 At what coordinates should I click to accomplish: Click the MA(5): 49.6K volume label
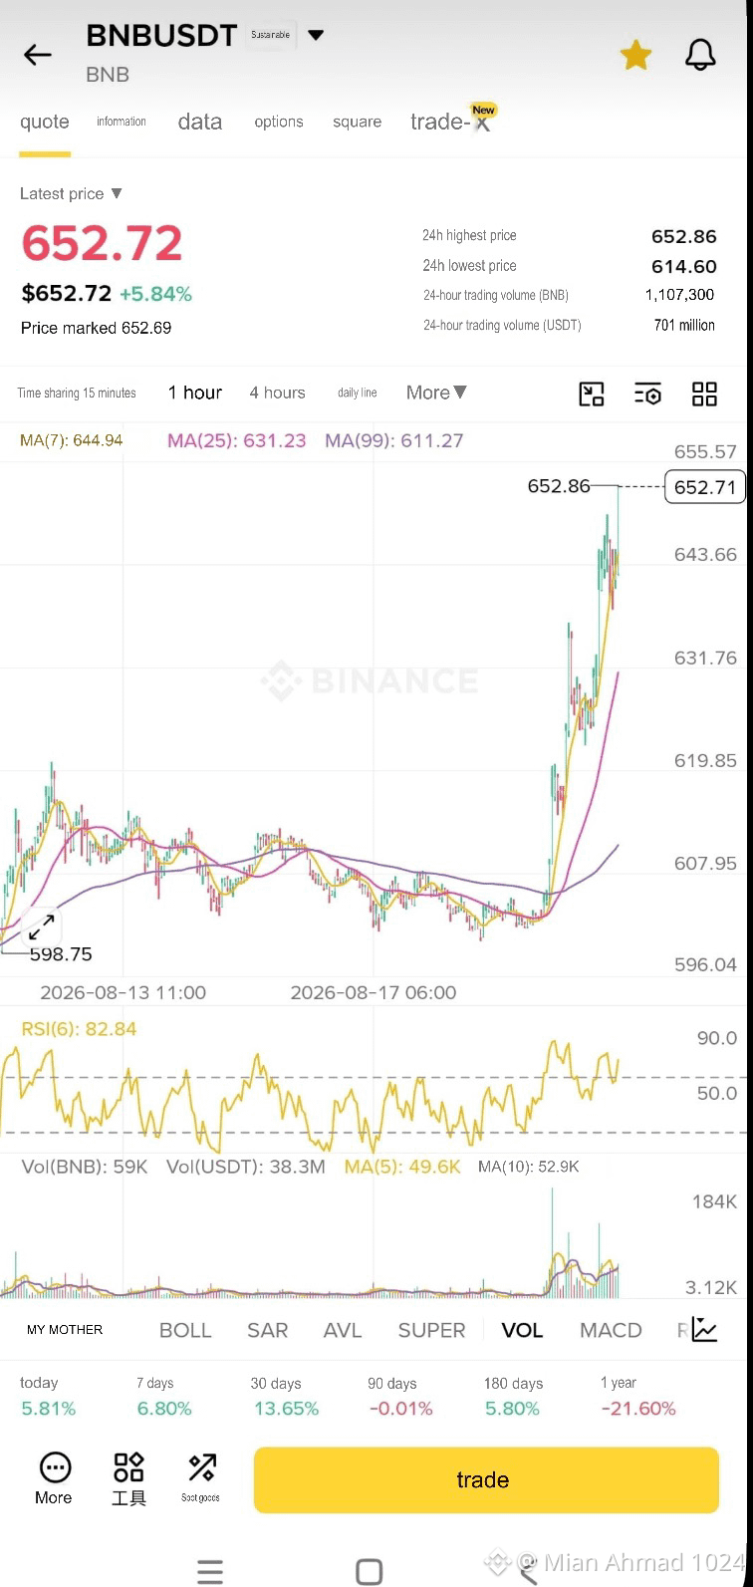point(402,1167)
